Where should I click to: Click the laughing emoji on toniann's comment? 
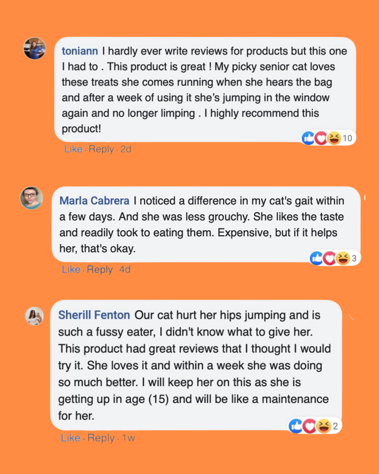coord(334,138)
